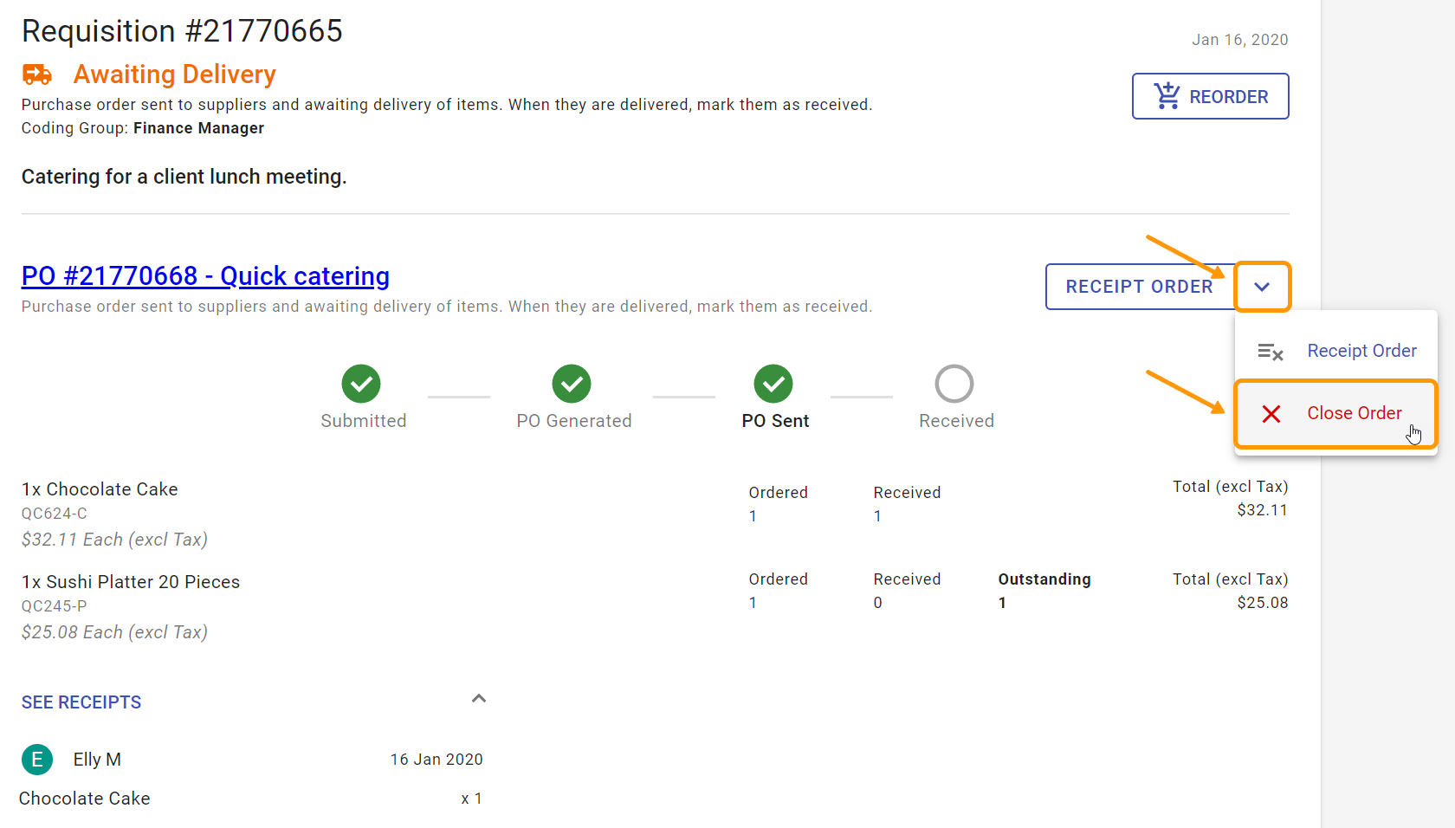Click the RECEIPT ORDER button
The height and width of the screenshot is (828, 1455).
(x=1139, y=287)
